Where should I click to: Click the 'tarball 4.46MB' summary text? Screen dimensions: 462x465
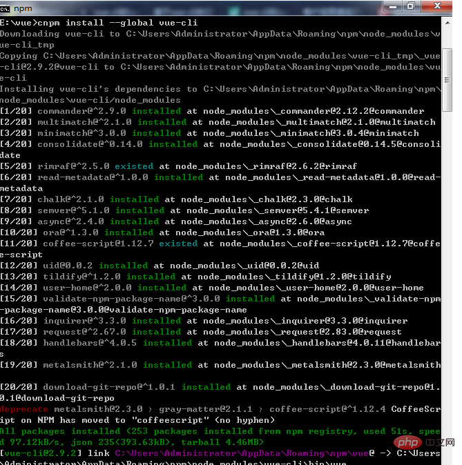coord(222,442)
